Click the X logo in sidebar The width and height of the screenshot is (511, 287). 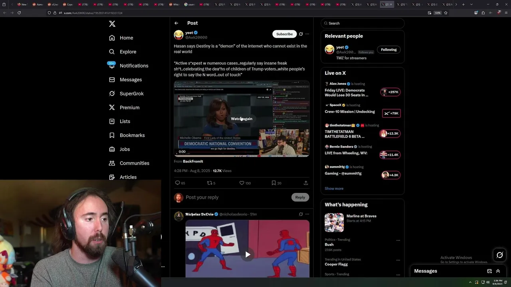[x=112, y=24]
